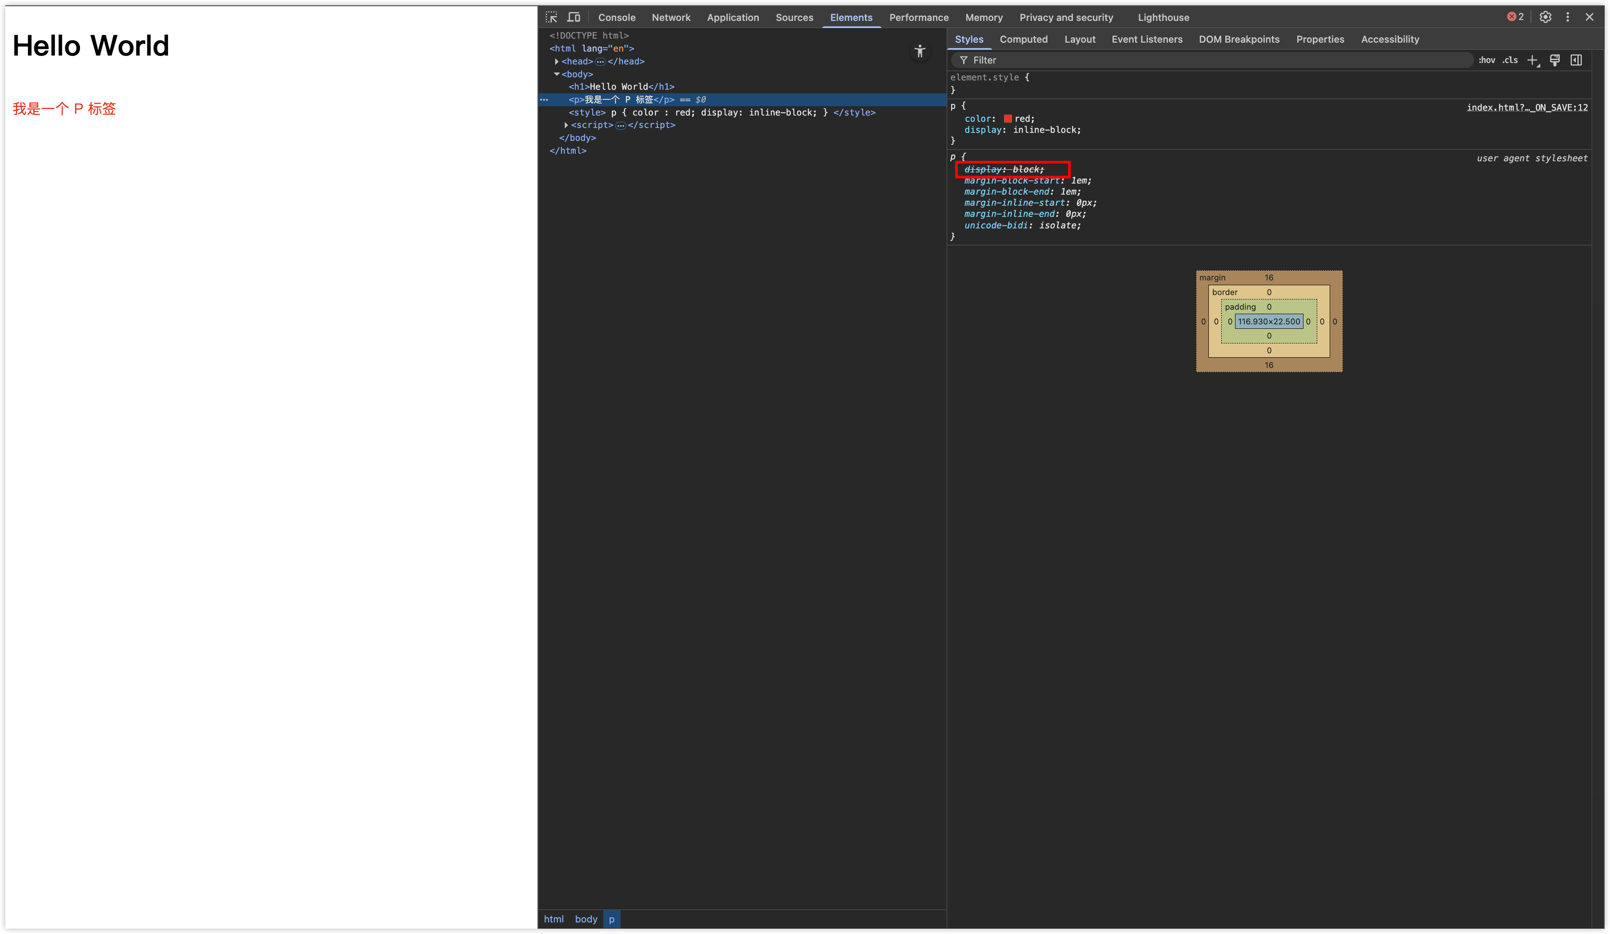Click the red error count badge
This screenshot has height=934, width=1610.
pyautogui.click(x=1515, y=17)
